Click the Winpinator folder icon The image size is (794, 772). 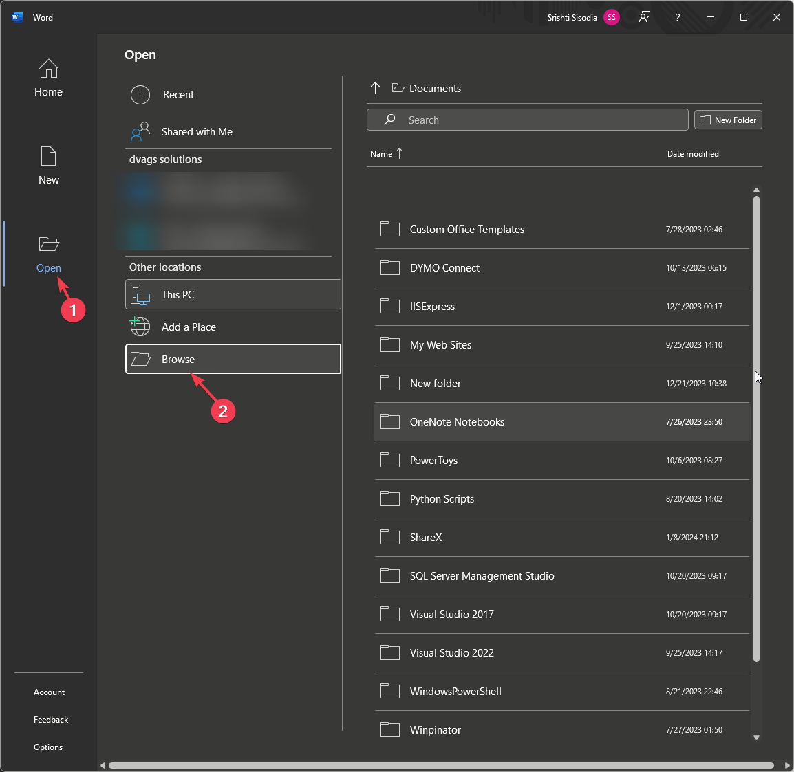[390, 729]
